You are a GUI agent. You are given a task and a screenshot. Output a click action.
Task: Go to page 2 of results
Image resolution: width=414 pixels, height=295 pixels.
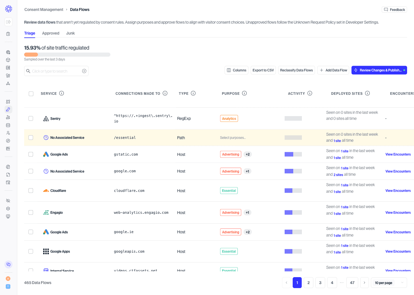pyautogui.click(x=308, y=283)
